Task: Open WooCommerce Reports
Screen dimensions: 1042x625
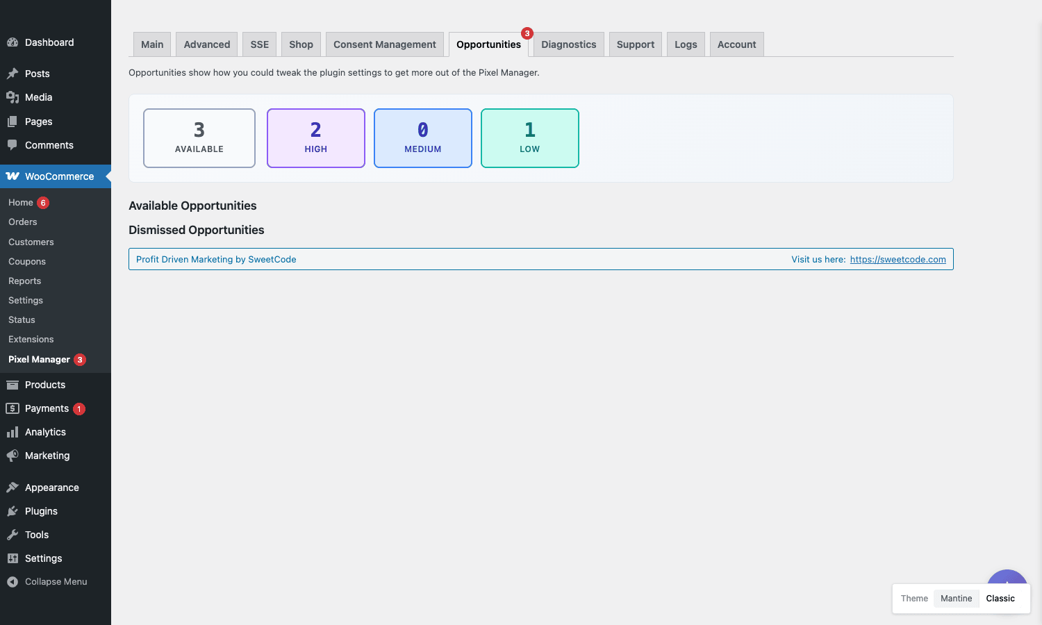Action: [x=25, y=281]
